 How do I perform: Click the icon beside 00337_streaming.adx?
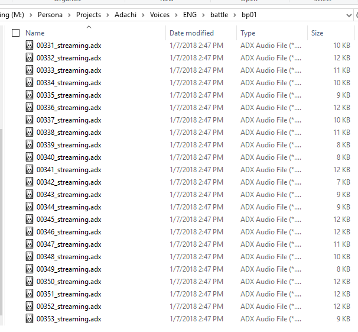pyautogui.click(x=30, y=120)
